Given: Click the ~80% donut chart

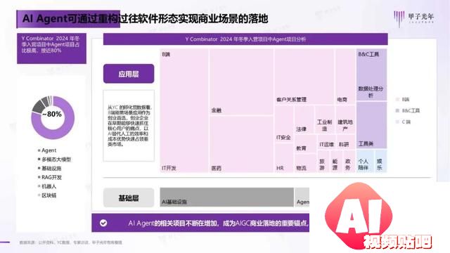Looking at the screenshot, I should (53, 117).
